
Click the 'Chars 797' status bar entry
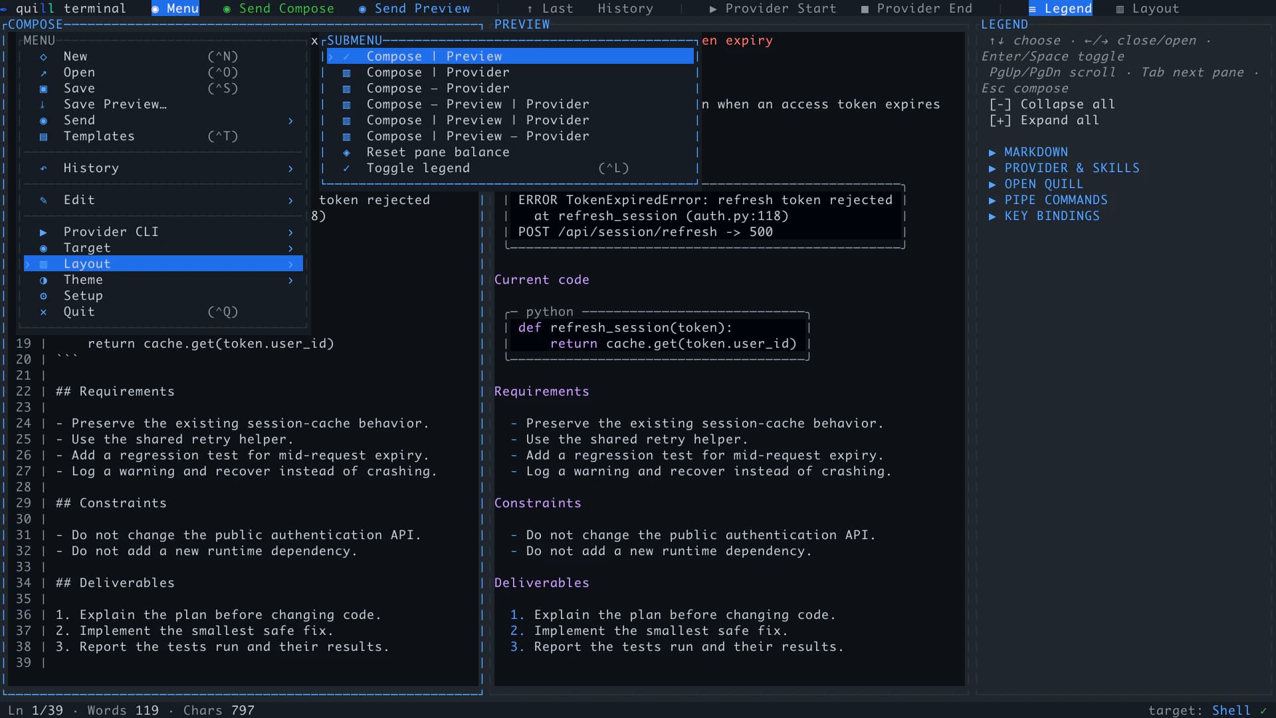tap(219, 710)
